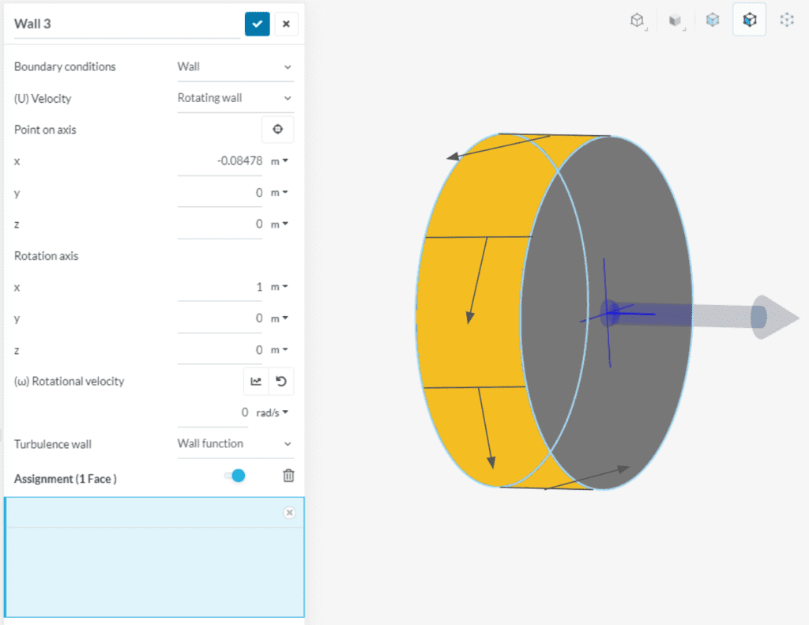Disable the active highlighted view mode cube
Image resolution: width=809 pixels, height=625 pixels.
(749, 20)
